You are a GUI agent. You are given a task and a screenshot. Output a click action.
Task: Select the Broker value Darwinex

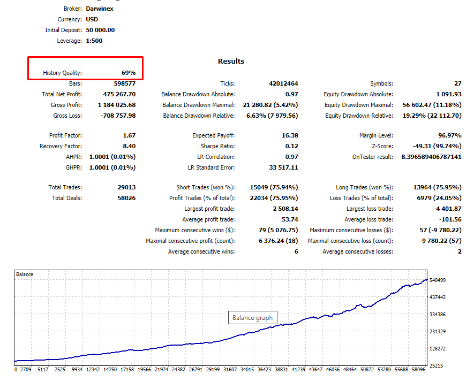pyautogui.click(x=100, y=9)
